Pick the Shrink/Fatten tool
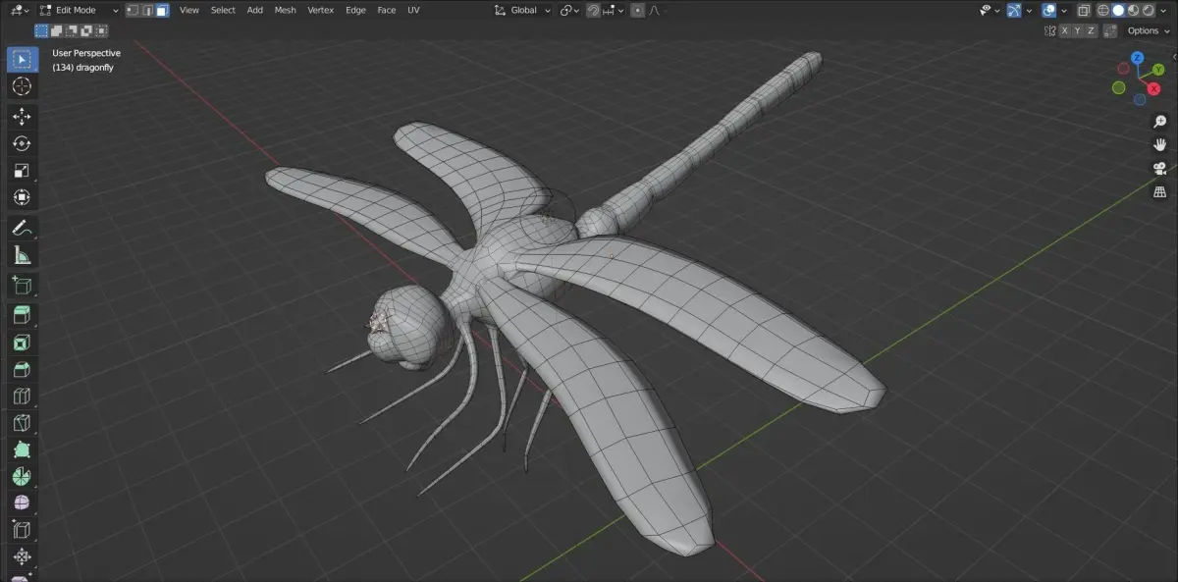Image resolution: width=1178 pixels, height=582 pixels. (x=22, y=557)
